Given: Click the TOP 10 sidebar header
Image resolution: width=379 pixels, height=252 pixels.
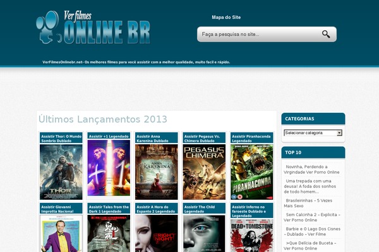Looking at the screenshot, I should (313, 152).
